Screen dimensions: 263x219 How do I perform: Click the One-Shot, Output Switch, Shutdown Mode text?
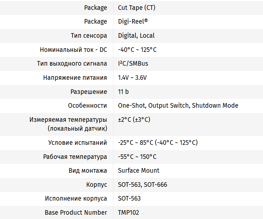[178, 105]
